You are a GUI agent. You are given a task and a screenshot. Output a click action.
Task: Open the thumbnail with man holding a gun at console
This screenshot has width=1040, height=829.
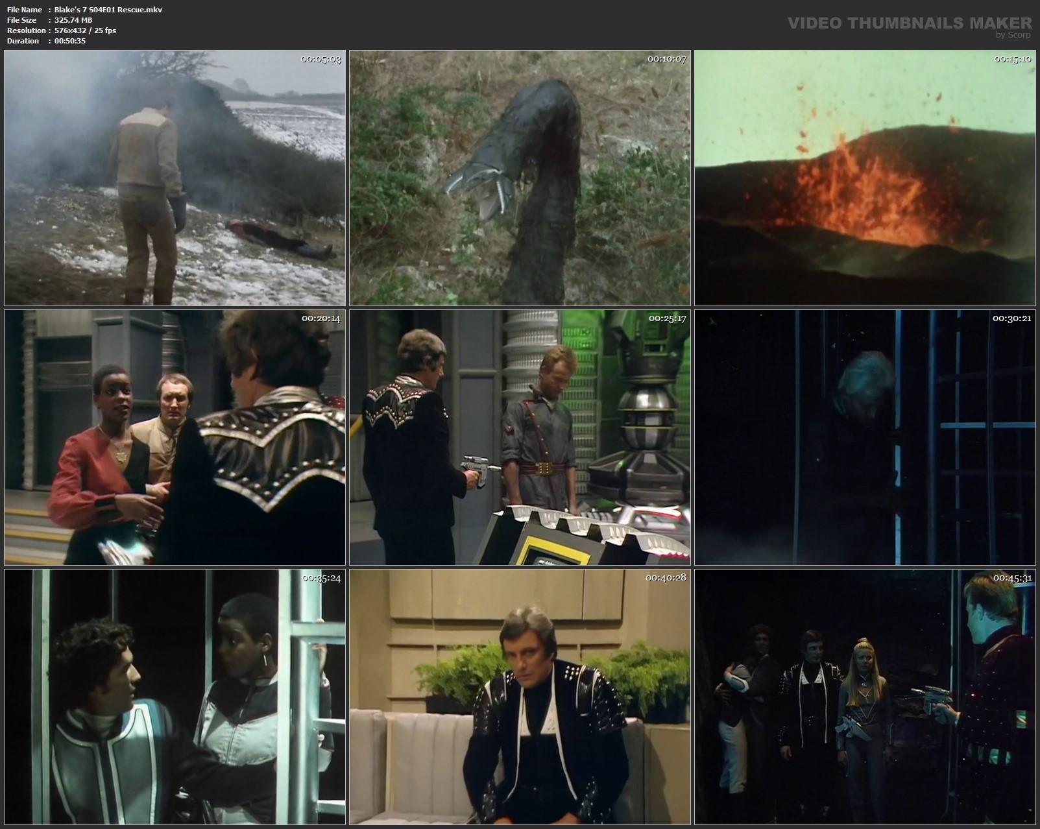tap(520, 437)
